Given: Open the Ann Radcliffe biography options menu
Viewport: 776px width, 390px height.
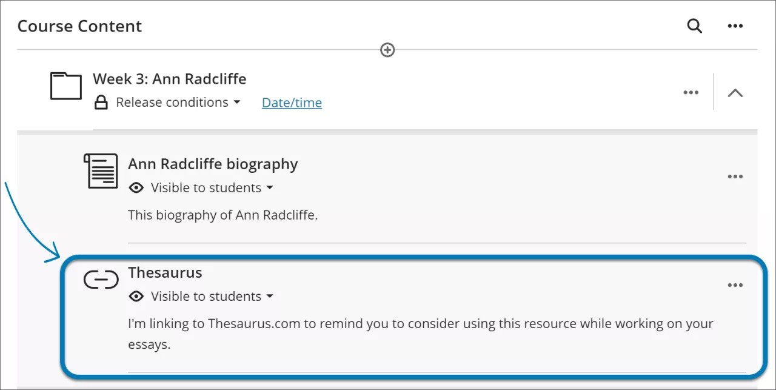Looking at the screenshot, I should (x=735, y=176).
